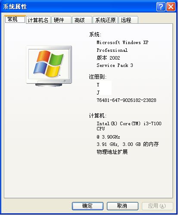Click the product ID 76481-647-9026182-23828

click(x=126, y=100)
